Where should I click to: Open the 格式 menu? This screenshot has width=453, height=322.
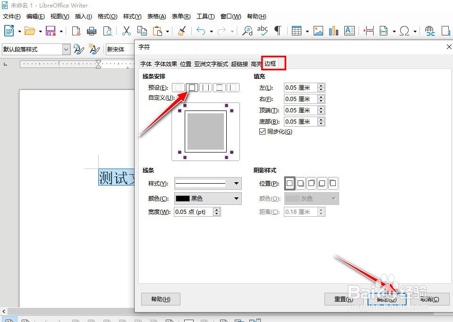coord(108,17)
